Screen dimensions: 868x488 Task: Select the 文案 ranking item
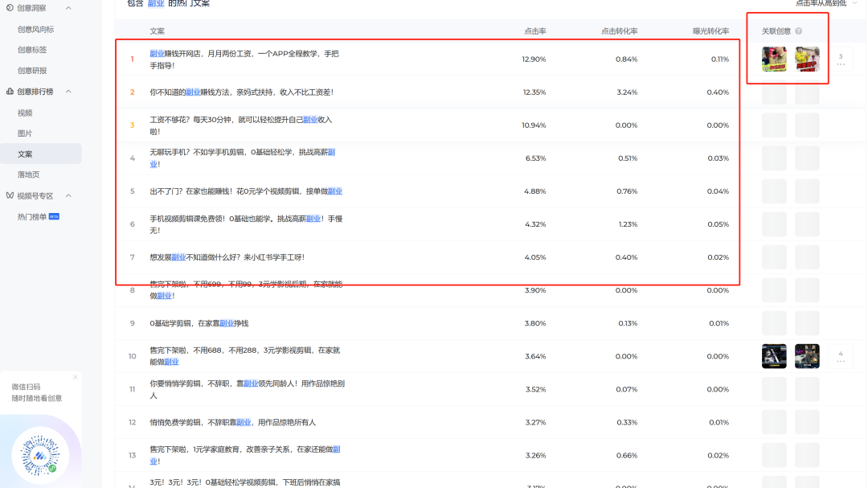point(41,154)
